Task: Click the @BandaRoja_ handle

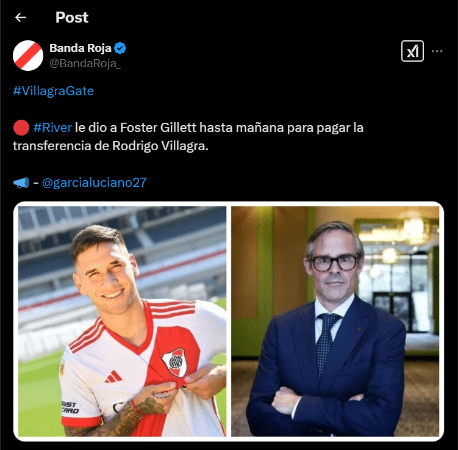Action: point(85,63)
